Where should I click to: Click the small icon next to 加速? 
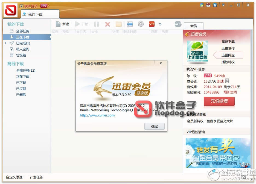click(227, 81)
